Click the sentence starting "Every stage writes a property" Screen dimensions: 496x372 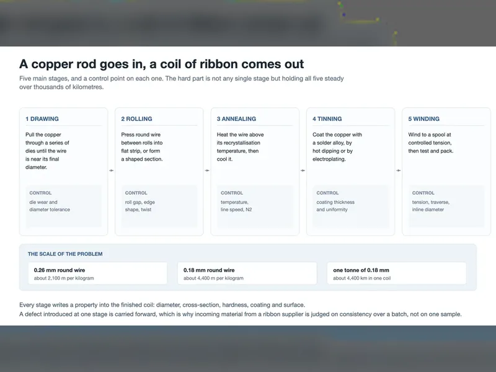pyautogui.click(x=162, y=305)
